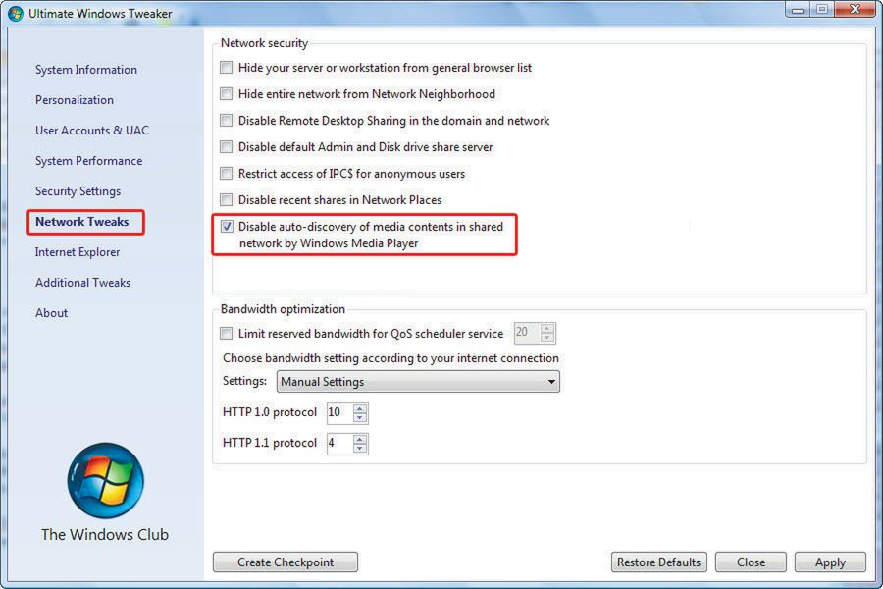Increase HTTP 1.1 protocol value

coord(360,439)
